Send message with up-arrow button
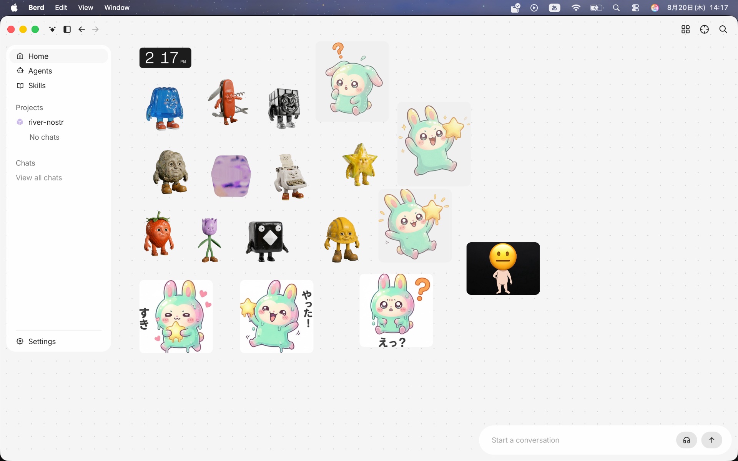The width and height of the screenshot is (738, 461). click(712, 440)
